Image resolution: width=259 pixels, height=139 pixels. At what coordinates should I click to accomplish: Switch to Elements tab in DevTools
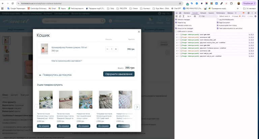point(187,13)
